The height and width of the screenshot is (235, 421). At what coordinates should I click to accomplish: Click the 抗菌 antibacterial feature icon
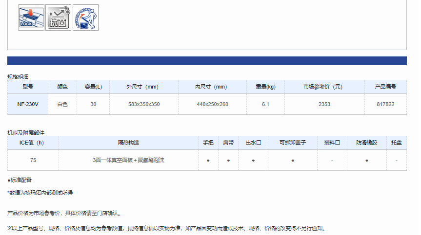[x=58, y=18]
